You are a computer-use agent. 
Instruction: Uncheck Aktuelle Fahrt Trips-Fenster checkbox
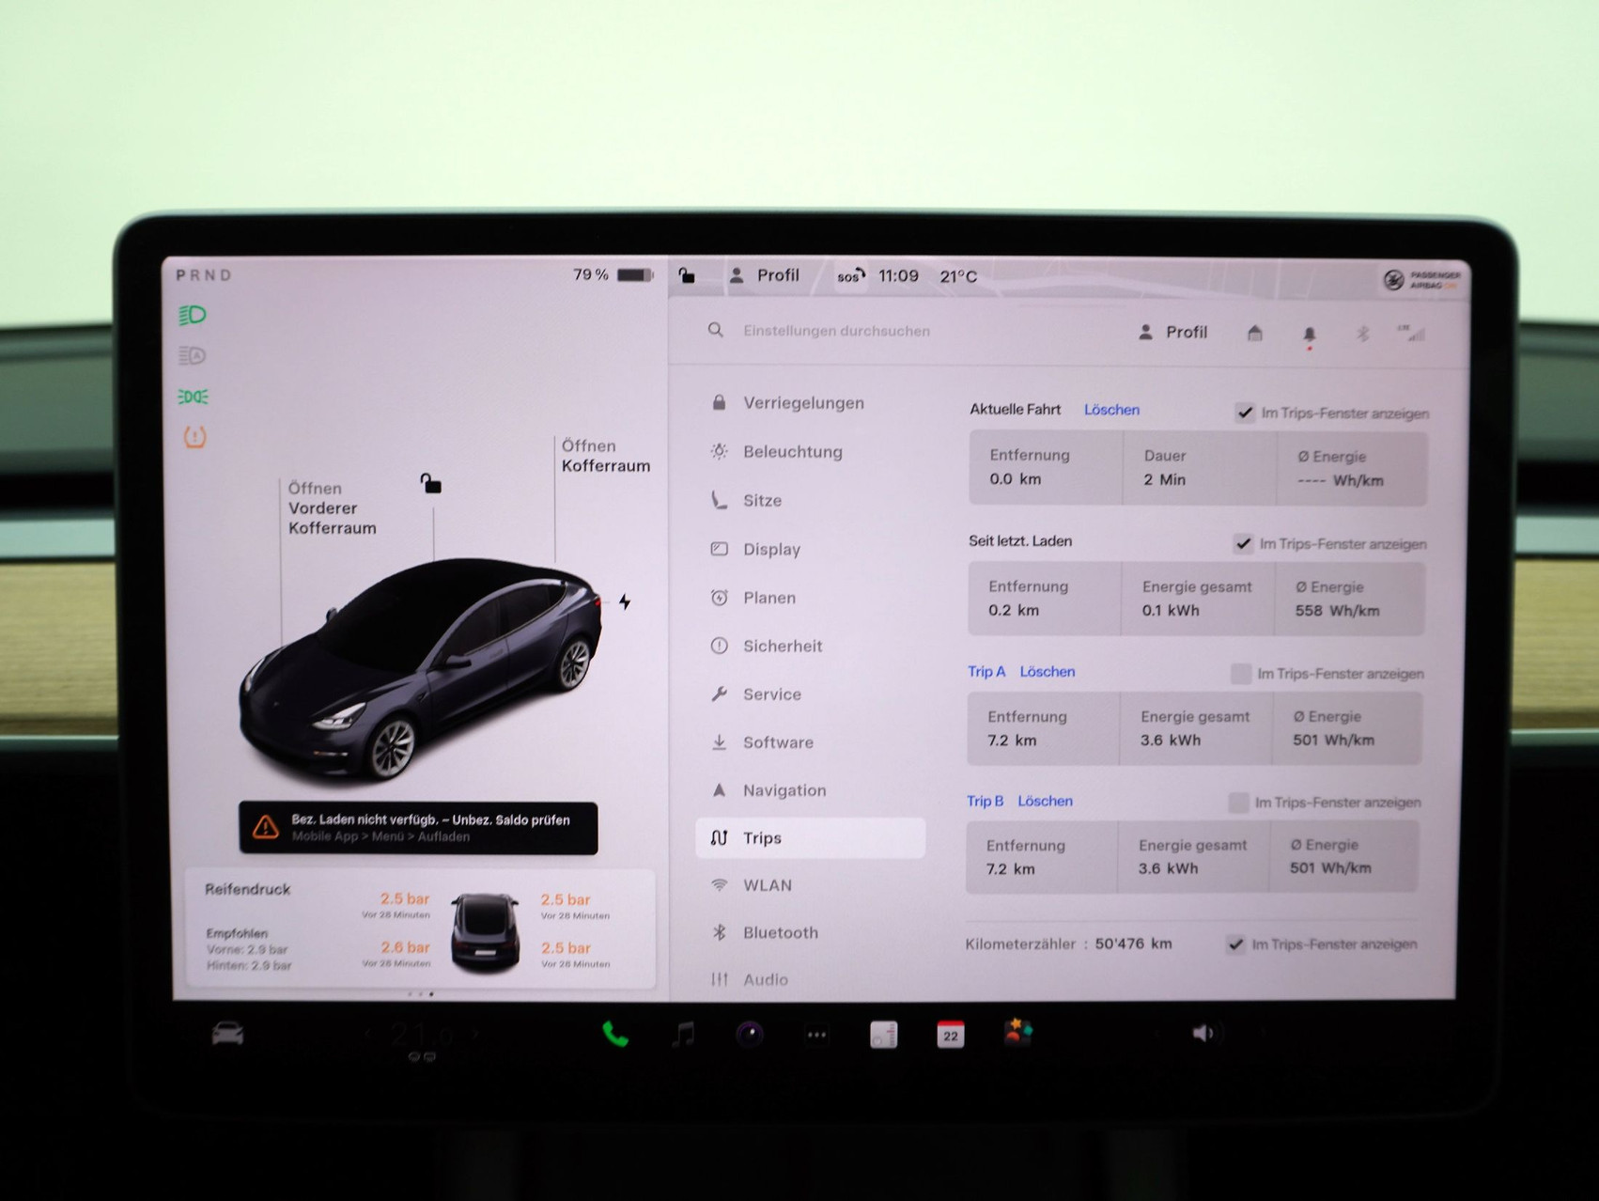click(x=1245, y=413)
